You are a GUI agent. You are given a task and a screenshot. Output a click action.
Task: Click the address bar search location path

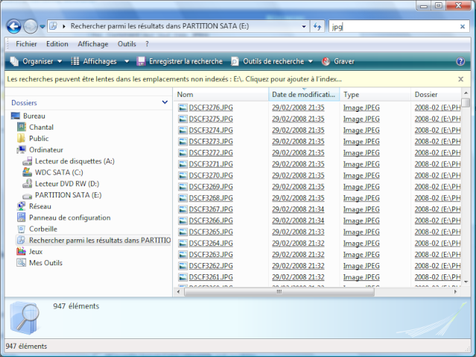[159, 26]
